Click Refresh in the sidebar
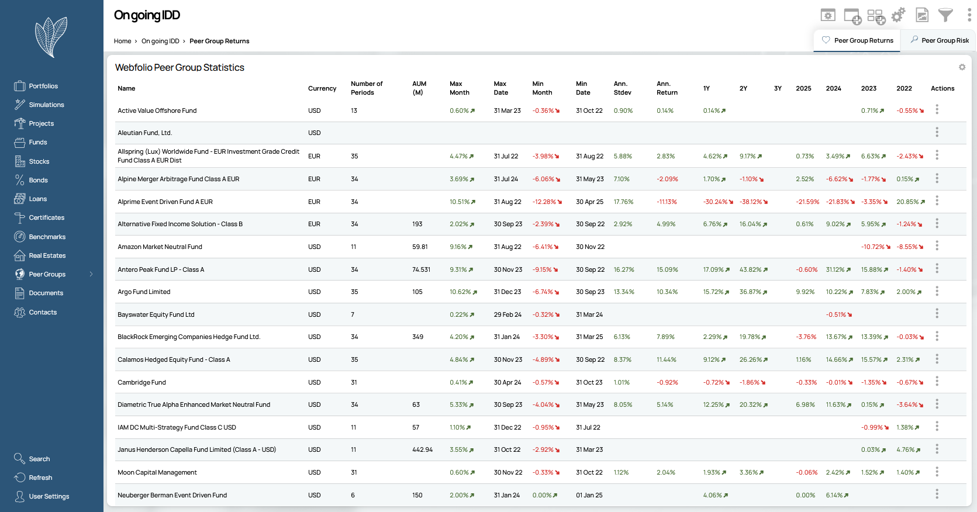Viewport: 977px width, 512px height. coord(40,478)
